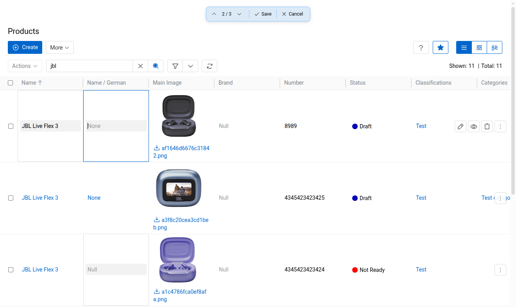
Task: Open more actions menu for Not Ready row
Action: [500, 270]
